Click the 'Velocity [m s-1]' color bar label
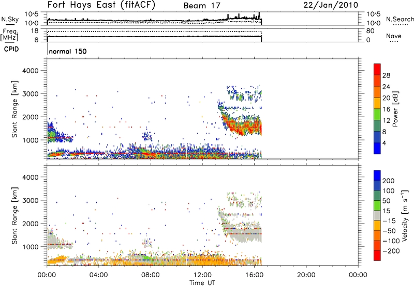414x286 pixels. point(404,215)
